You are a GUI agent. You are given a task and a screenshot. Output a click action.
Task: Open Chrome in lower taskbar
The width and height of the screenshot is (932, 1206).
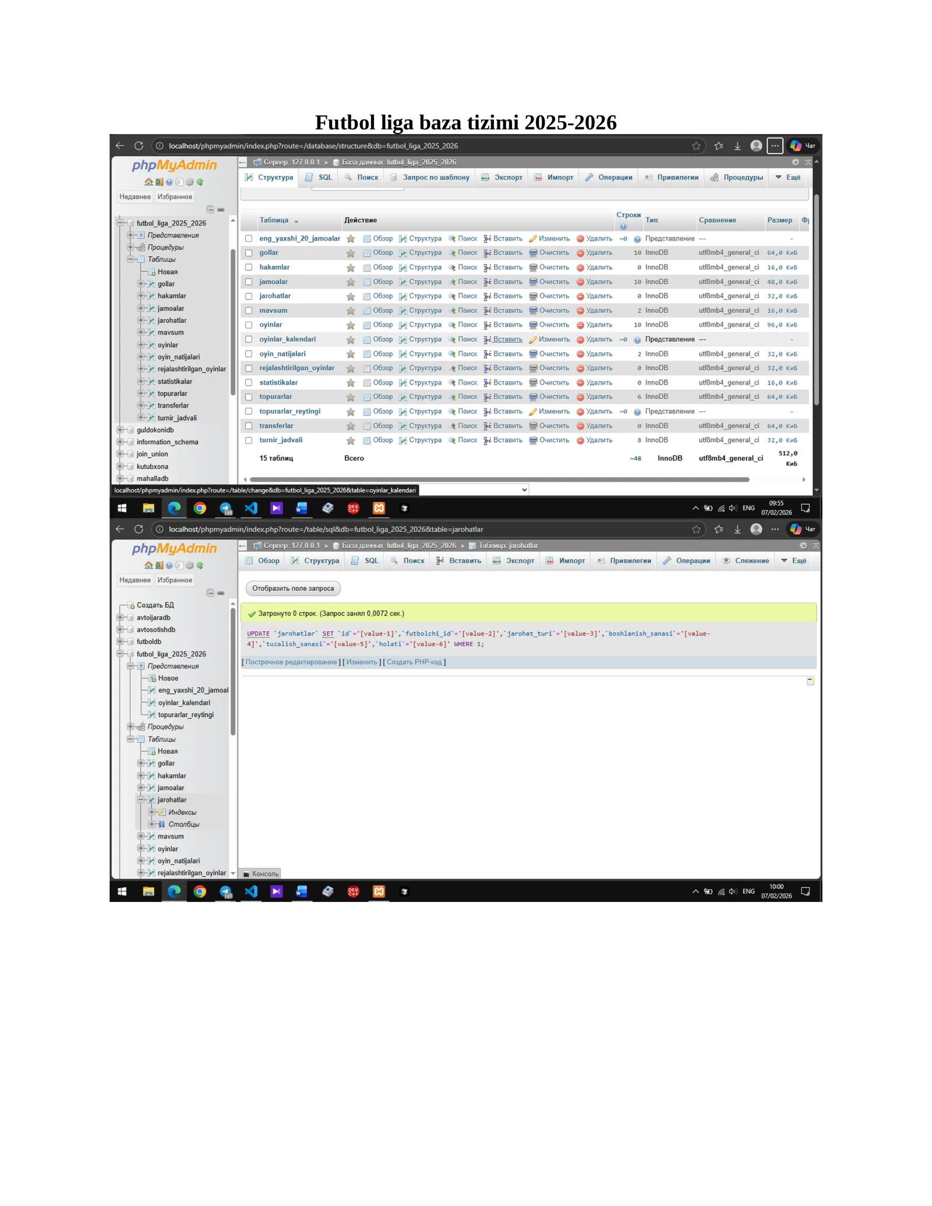click(x=200, y=891)
